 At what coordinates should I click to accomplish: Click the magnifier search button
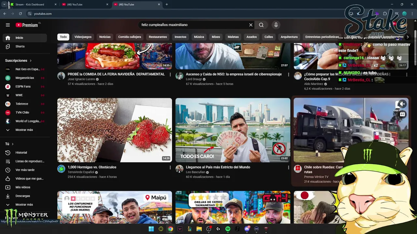click(261, 25)
